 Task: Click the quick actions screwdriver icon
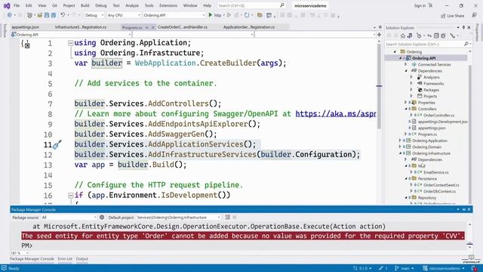[57, 144]
